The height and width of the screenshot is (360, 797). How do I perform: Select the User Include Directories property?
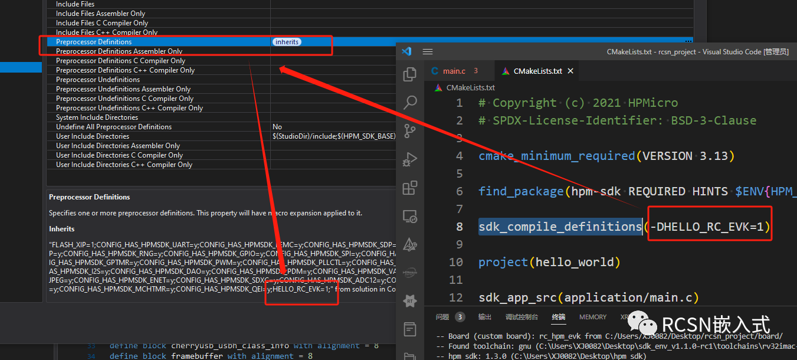click(x=221, y=136)
